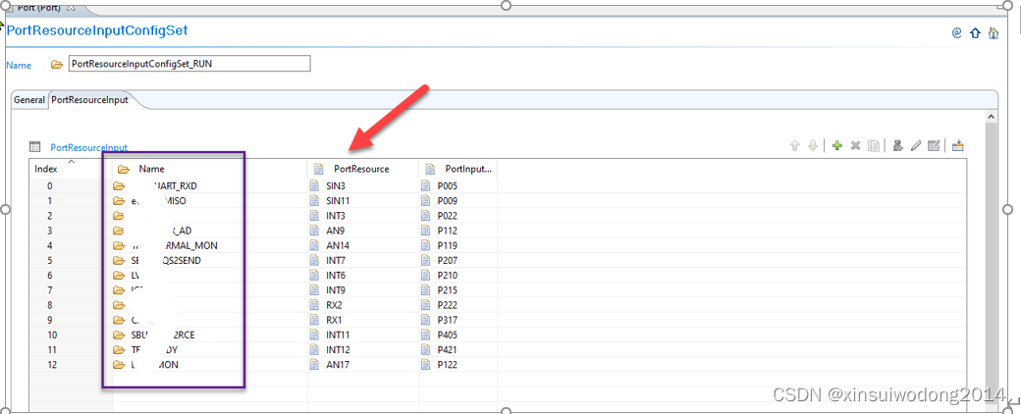This screenshot has width=1021, height=414.
Task: Select the P022 cell
Action: pyautogui.click(x=448, y=216)
